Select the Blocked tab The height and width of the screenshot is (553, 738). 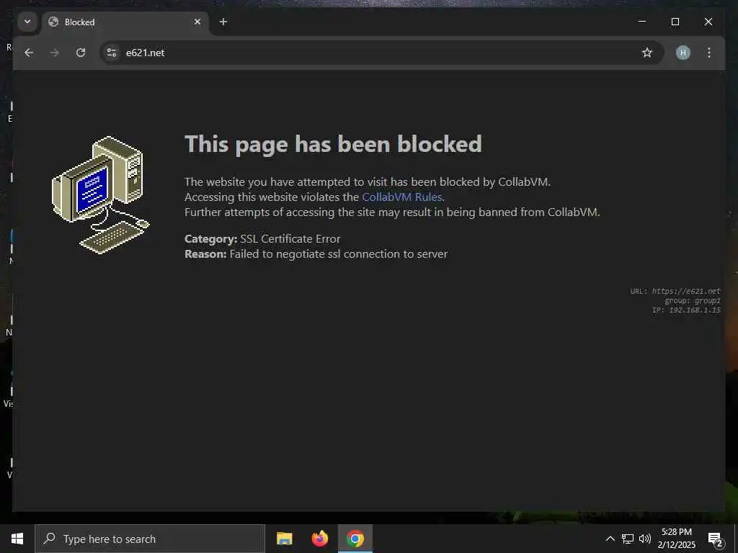(x=125, y=22)
